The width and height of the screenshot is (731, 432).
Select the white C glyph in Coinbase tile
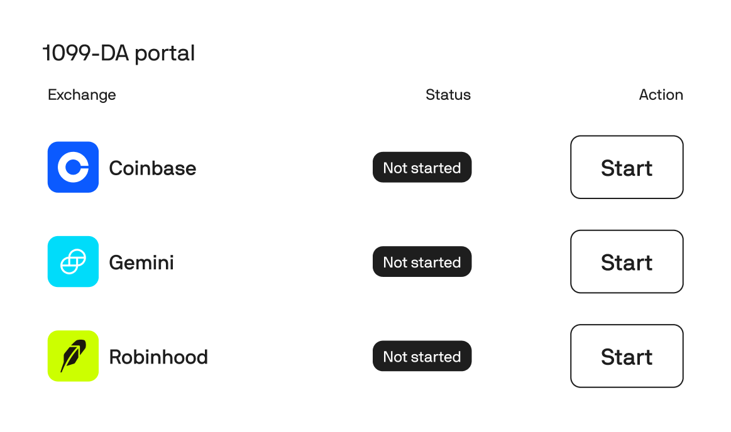point(73,167)
